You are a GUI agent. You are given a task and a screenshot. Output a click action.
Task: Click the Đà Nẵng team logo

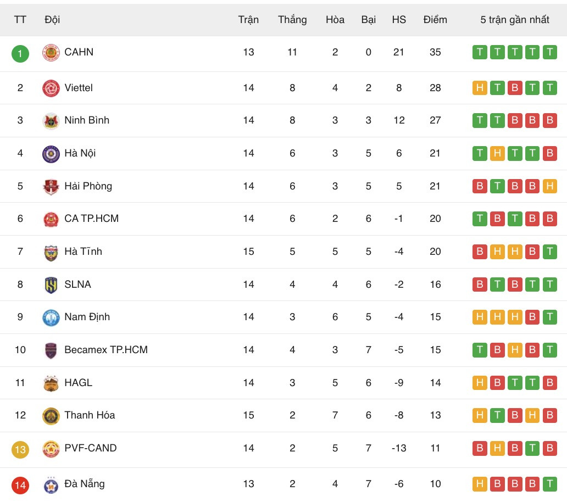[51, 484]
